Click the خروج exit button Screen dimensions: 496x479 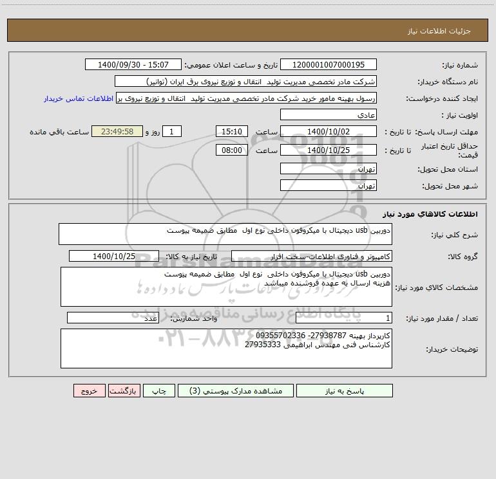(89, 391)
